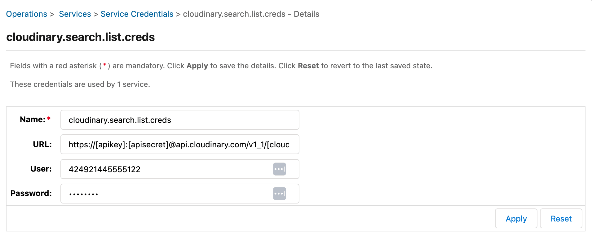Open the Password value editor icon
The width and height of the screenshot is (592, 237).
(279, 193)
